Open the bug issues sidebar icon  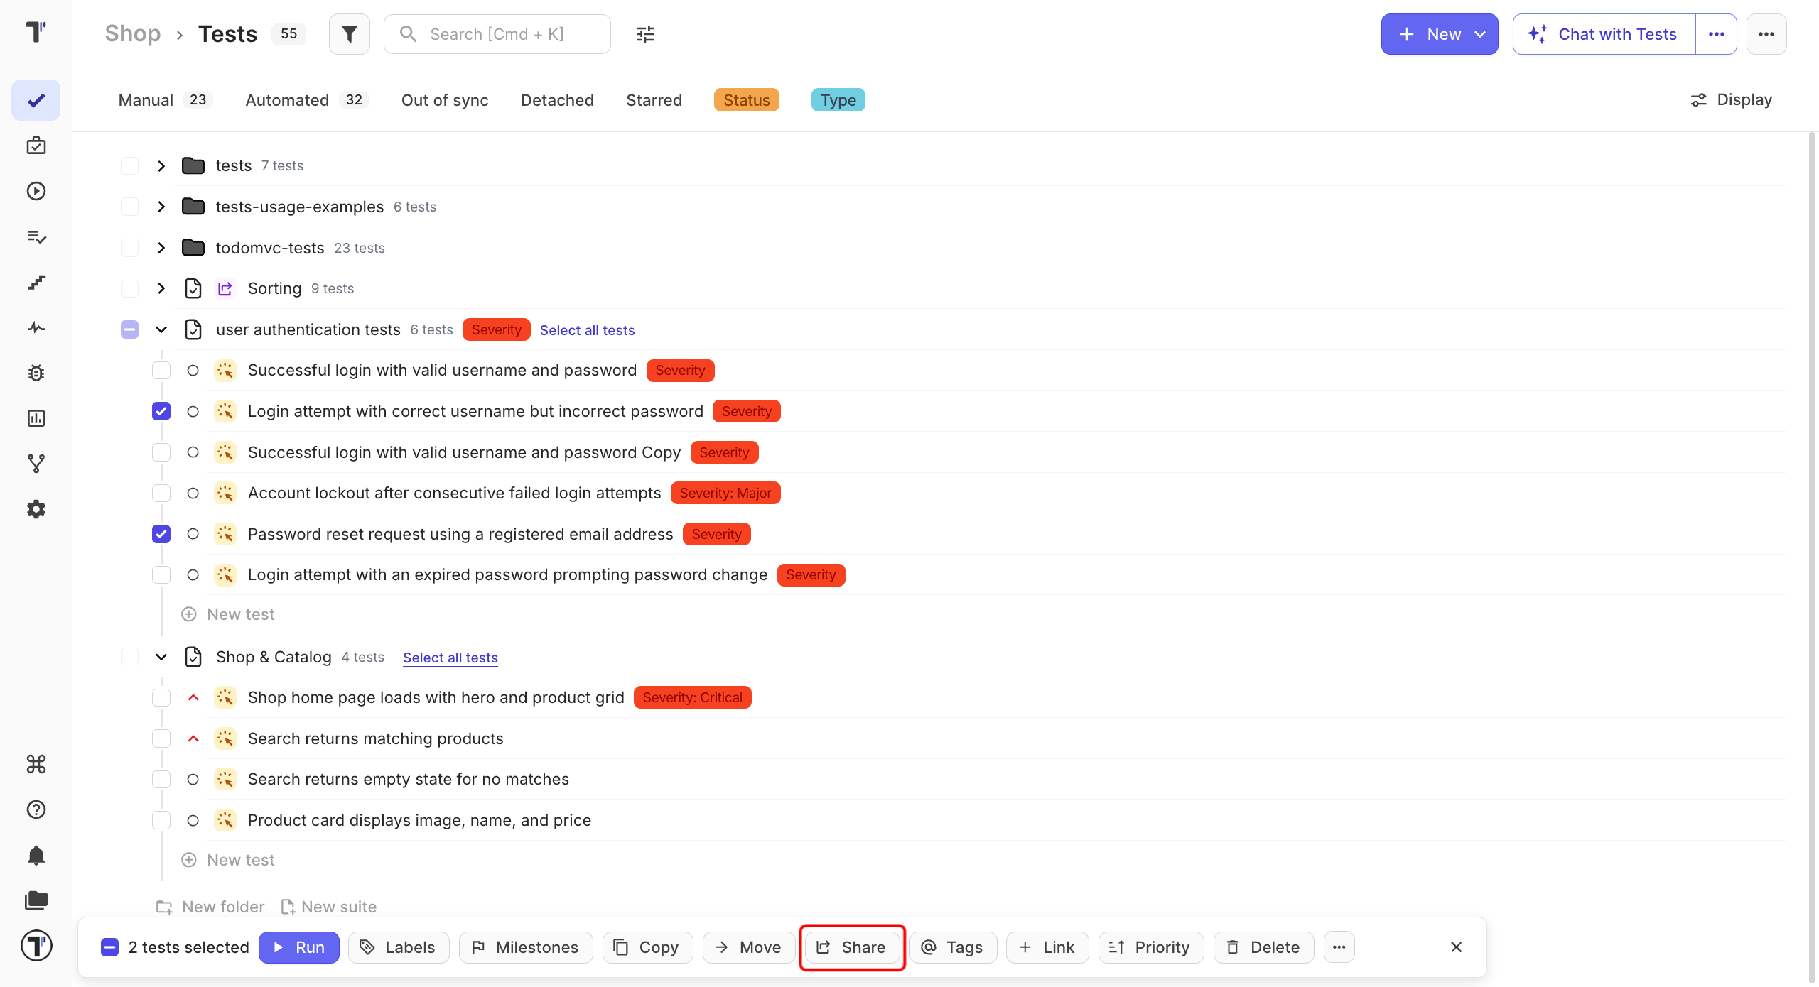click(x=36, y=373)
